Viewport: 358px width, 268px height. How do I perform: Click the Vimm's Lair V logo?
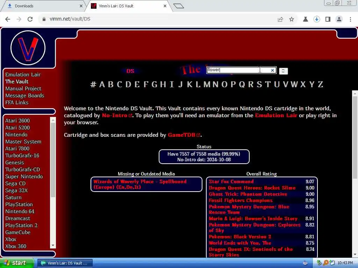28,48
